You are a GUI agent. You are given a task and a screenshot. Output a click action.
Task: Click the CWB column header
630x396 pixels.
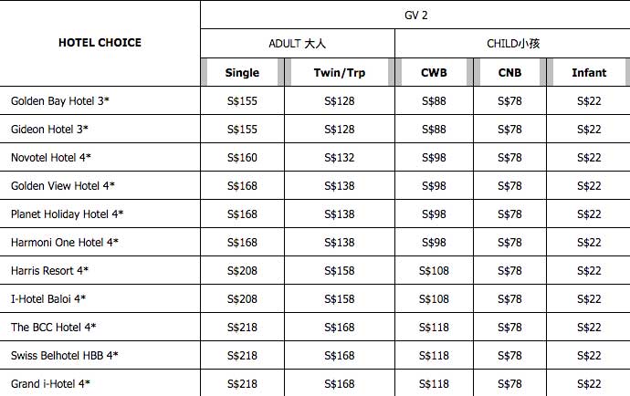434,73
